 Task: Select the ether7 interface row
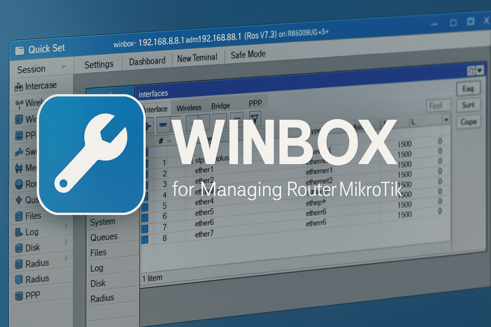[204, 234]
